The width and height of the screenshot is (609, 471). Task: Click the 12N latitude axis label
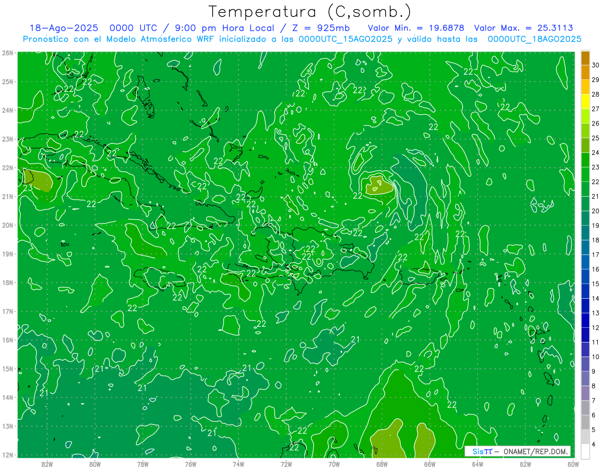click(x=8, y=455)
